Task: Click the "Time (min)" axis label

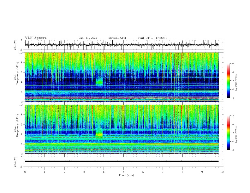Action: coord(126,175)
